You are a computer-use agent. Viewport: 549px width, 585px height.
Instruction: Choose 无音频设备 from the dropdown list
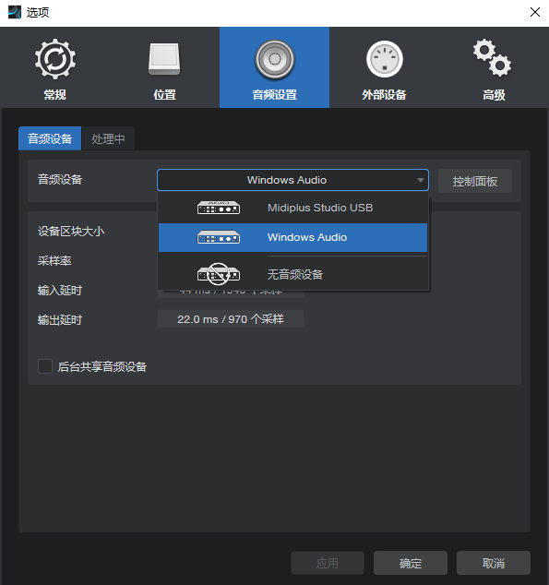(292, 274)
